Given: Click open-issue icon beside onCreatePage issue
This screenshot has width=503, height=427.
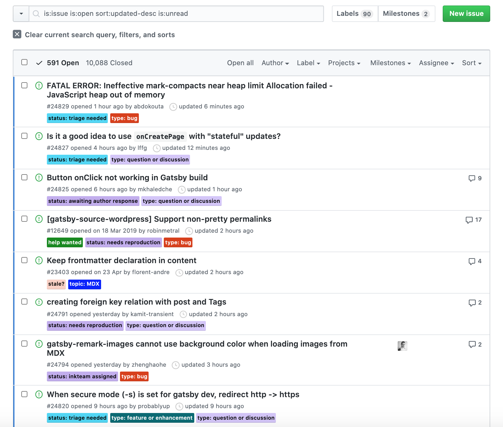Looking at the screenshot, I should click(39, 136).
